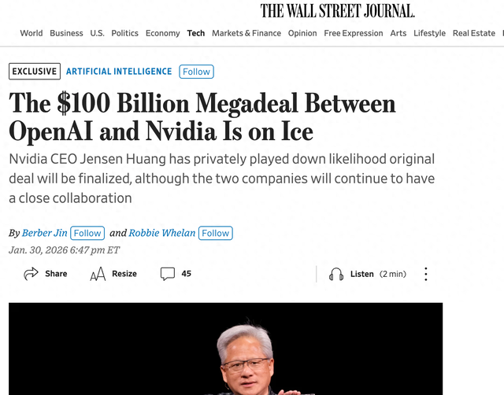Click the Robbie Whelan author link

162,233
